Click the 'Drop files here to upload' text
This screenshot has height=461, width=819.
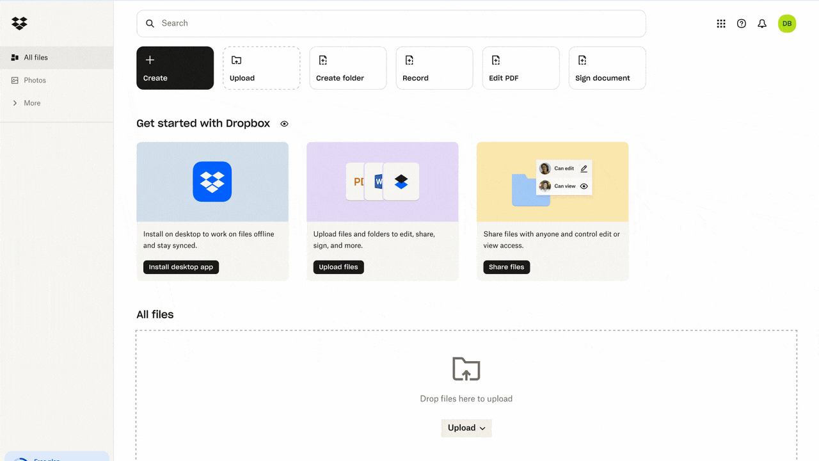[466, 399]
